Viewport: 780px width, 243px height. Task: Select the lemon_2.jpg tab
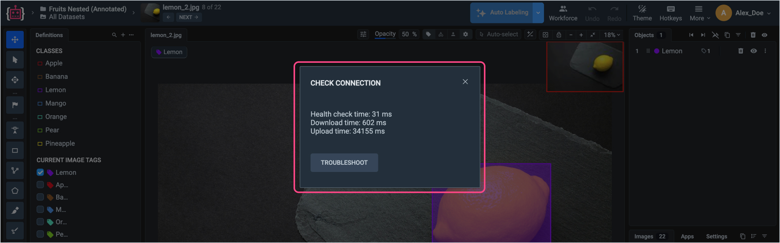coord(166,35)
